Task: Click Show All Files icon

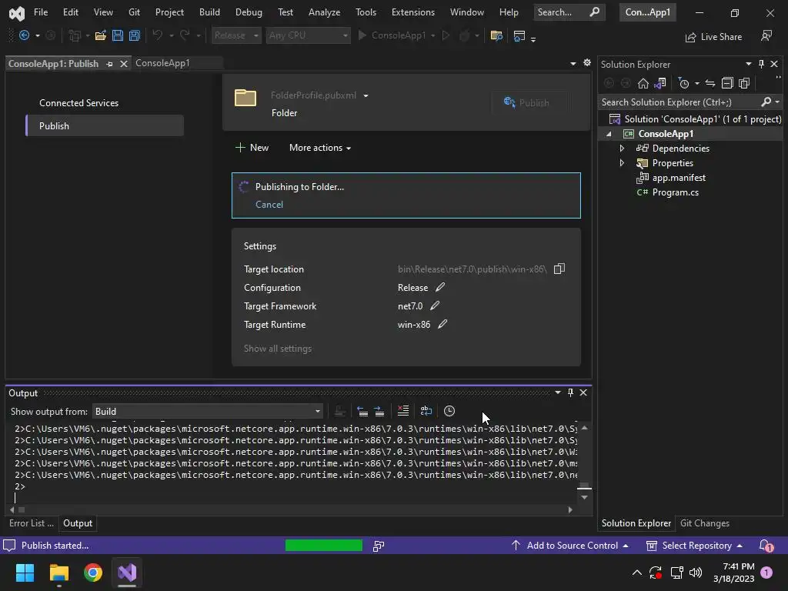Action: (744, 83)
